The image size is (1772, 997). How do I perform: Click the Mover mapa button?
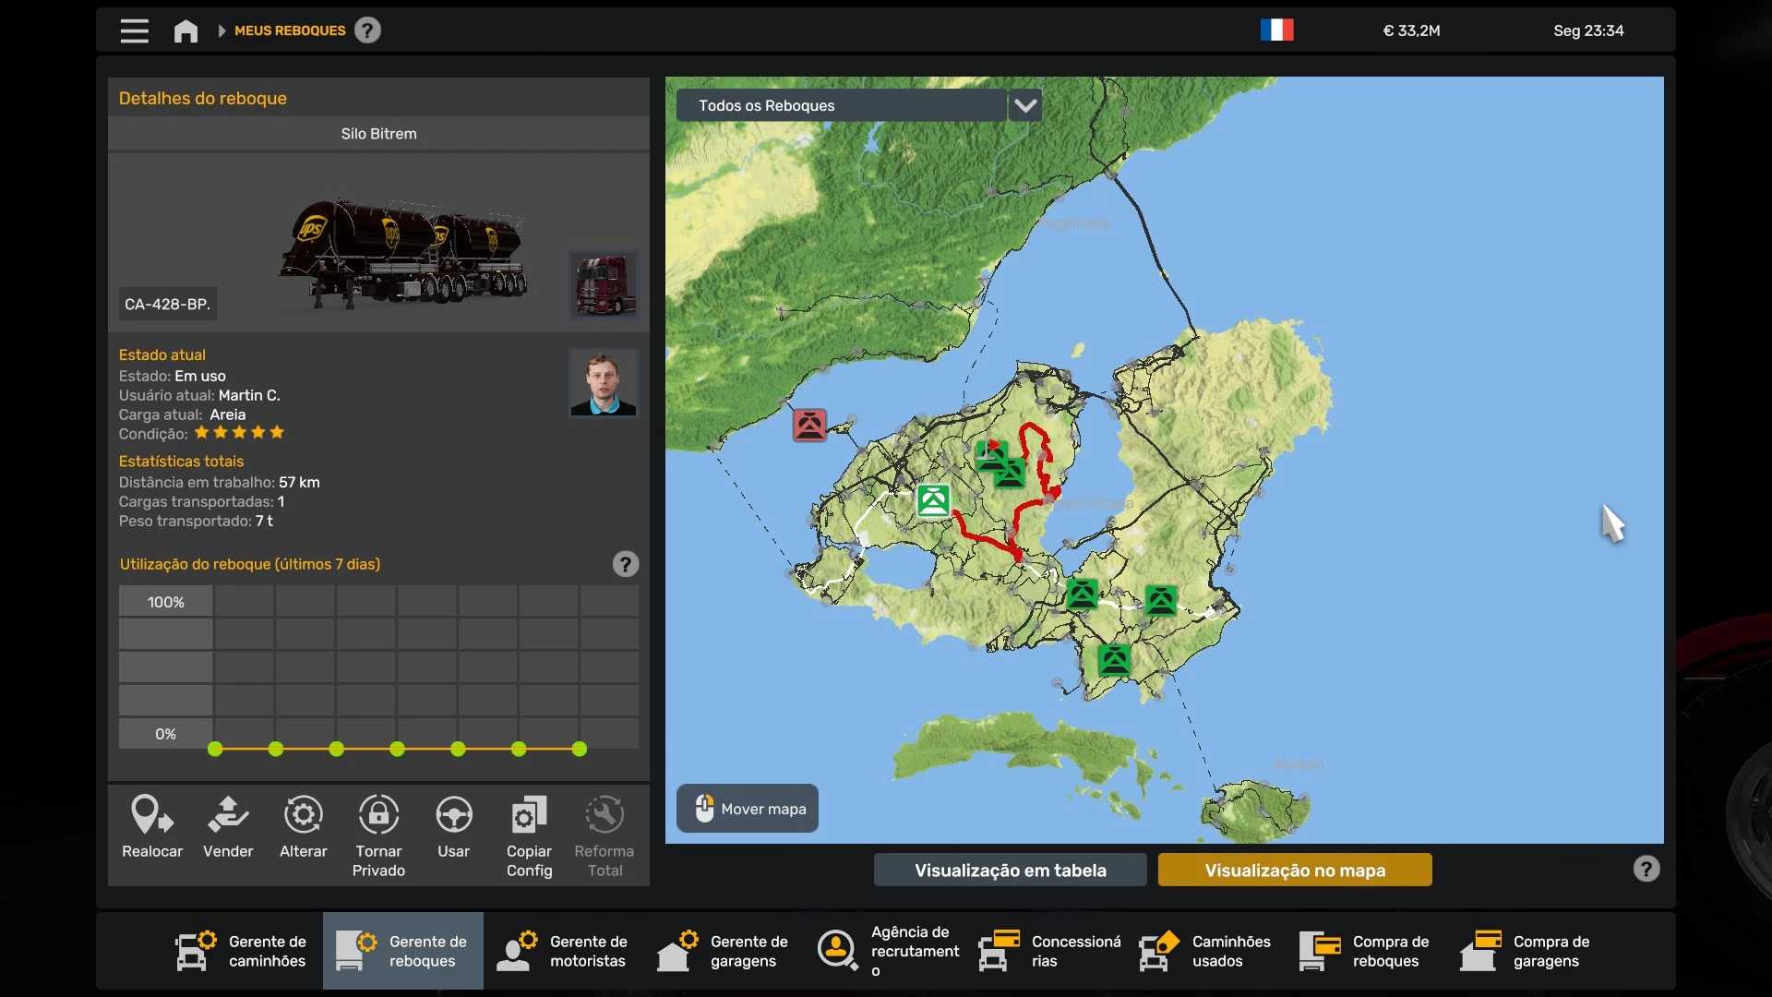pos(748,809)
